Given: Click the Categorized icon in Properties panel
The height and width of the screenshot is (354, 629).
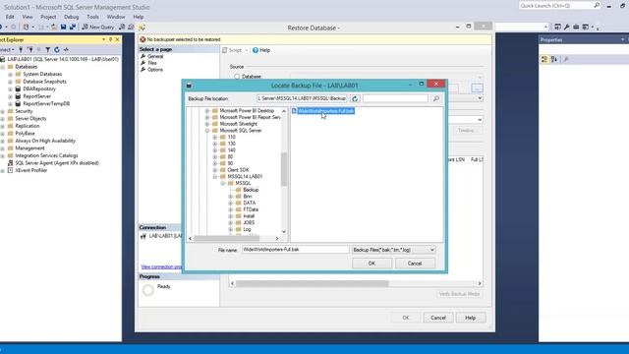Looking at the screenshot, I should click(x=544, y=59).
